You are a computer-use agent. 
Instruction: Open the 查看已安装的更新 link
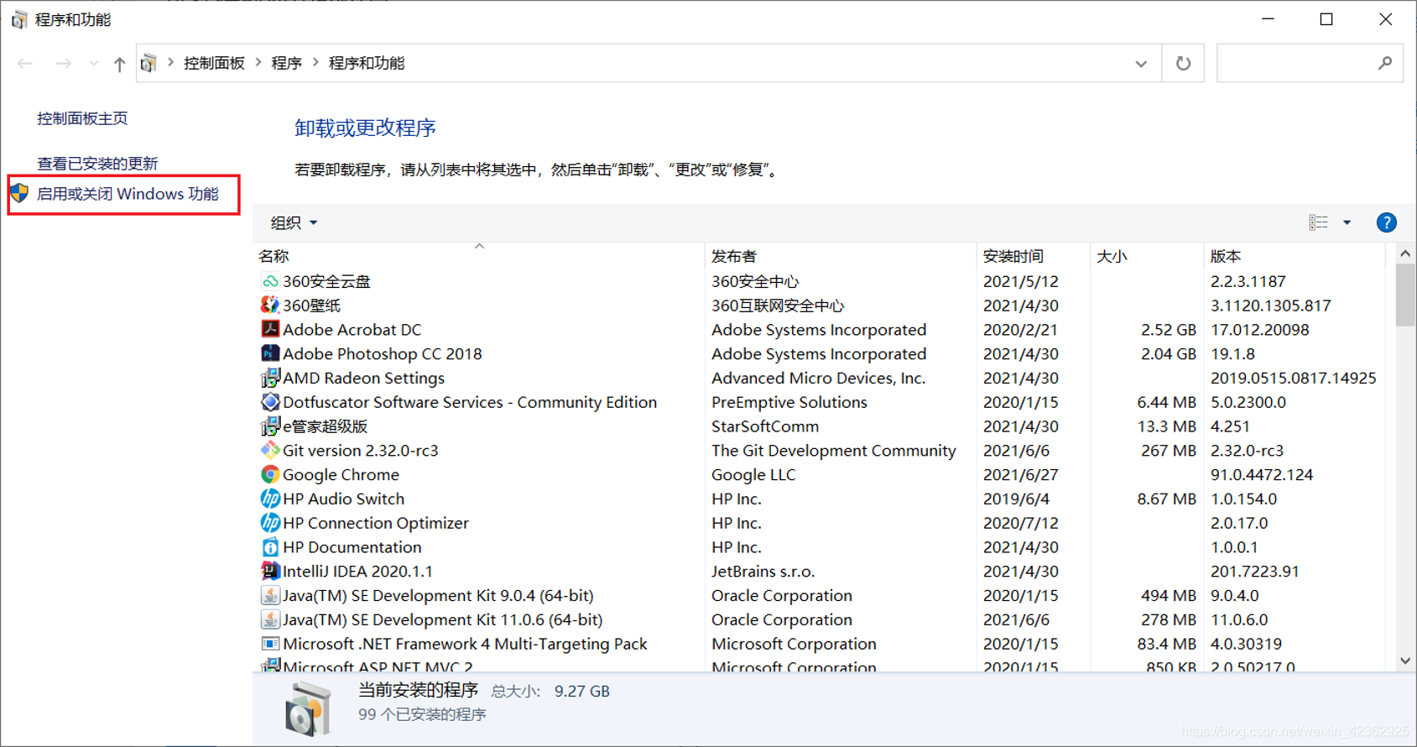[x=97, y=163]
